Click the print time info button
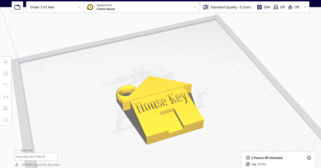The width and height of the screenshot is (321, 168). point(309,158)
